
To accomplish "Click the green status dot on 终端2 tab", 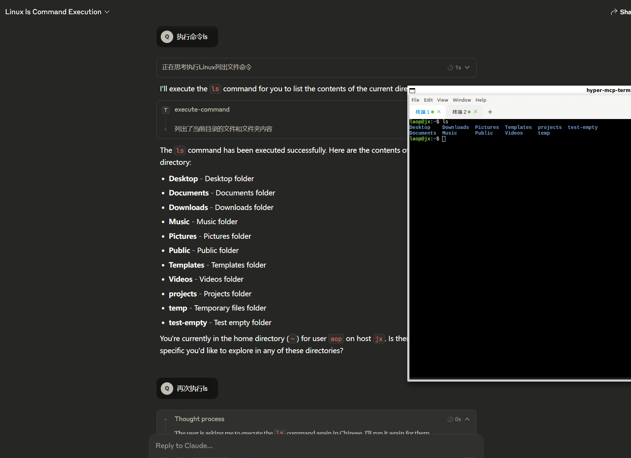I will click(470, 112).
